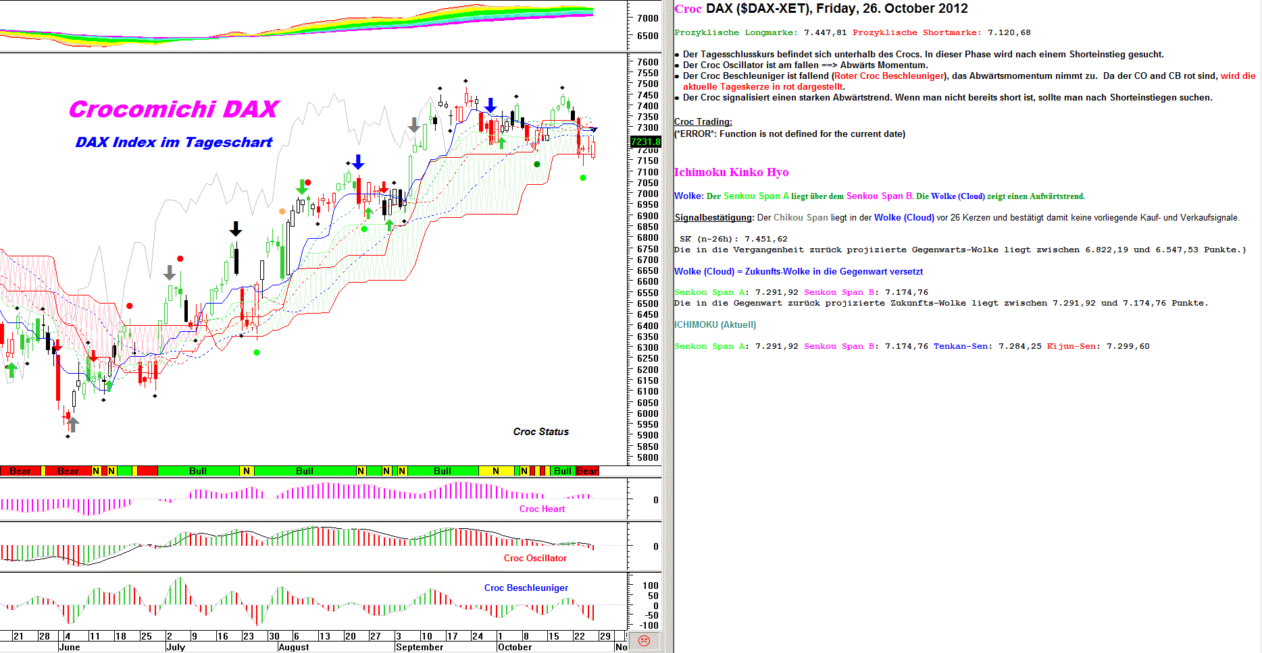Click the Croc Oscillator indicator label

coord(535,558)
